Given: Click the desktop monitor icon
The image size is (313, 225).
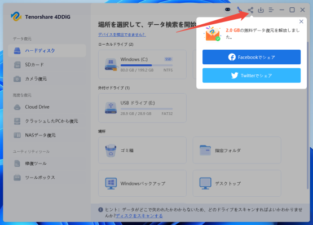Looking at the screenshot, I should coord(205,183).
